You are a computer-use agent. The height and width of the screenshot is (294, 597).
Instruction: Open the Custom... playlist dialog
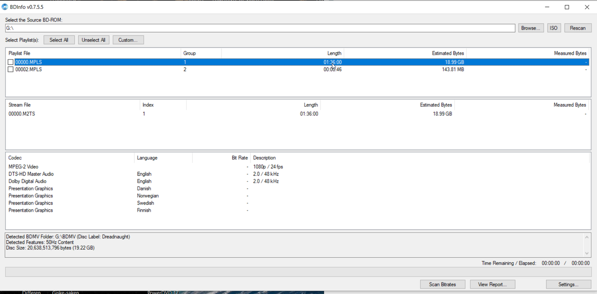(128, 40)
